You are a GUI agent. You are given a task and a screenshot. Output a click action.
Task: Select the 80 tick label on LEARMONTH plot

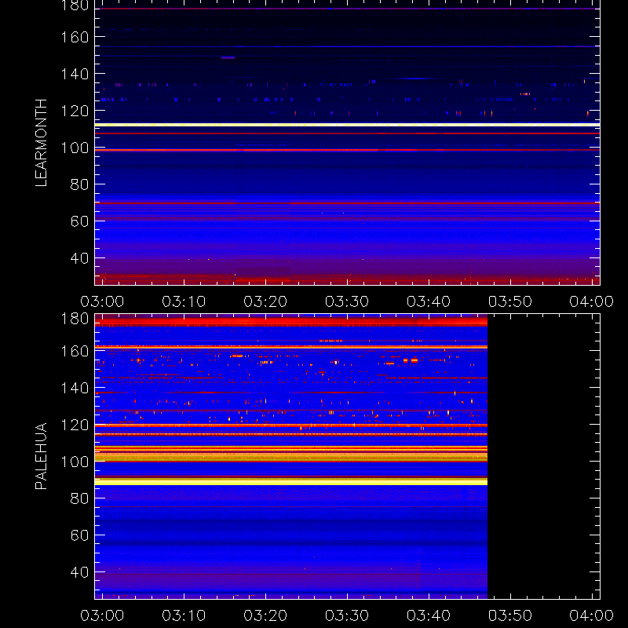coord(79,184)
